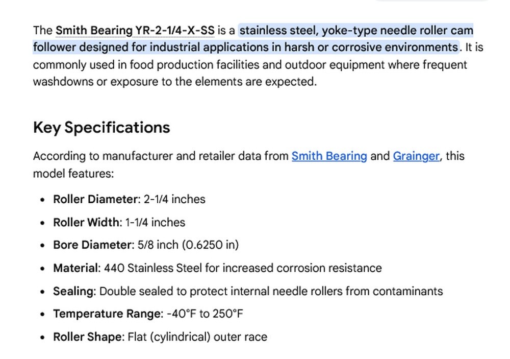The width and height of the screenshot is (510, 359).
Task: Click the bold Sealing label
Action: coord(73,291)
